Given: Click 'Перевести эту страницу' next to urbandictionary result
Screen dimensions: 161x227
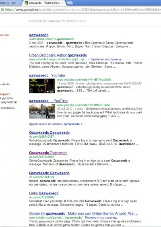Looking at the screenshot, I should pyautogui.click(x=105, y=59).
